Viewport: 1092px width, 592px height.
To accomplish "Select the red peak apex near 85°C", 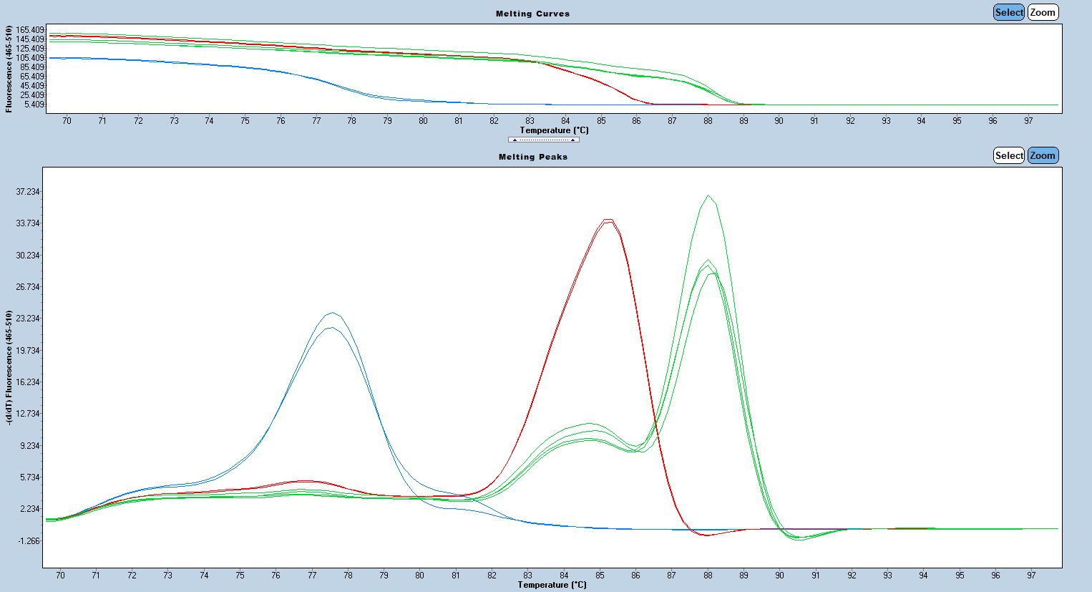I will point(608,220).
